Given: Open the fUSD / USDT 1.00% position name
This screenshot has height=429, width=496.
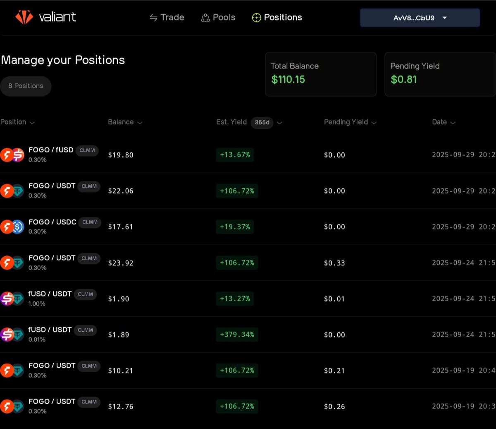Looking at the screenshot, I should (50, 294).
